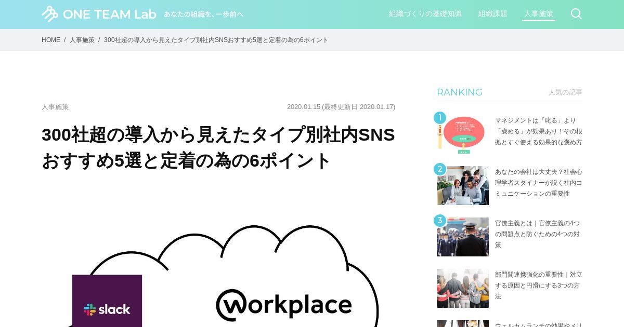The image size is (624, 327).
Task: Read article マネジメントは「叱る」より「褒める」
Action: [539, 131]
